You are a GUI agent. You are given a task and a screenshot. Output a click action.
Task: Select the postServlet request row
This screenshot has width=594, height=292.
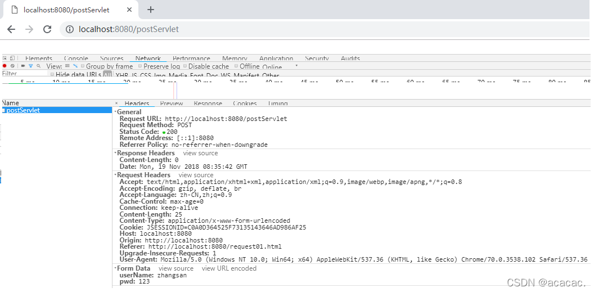pyautogui.click(x=57, y=110)
